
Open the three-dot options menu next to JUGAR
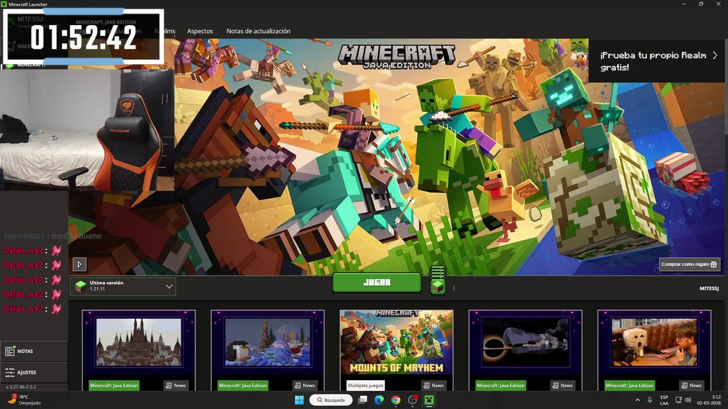point(454,289)
